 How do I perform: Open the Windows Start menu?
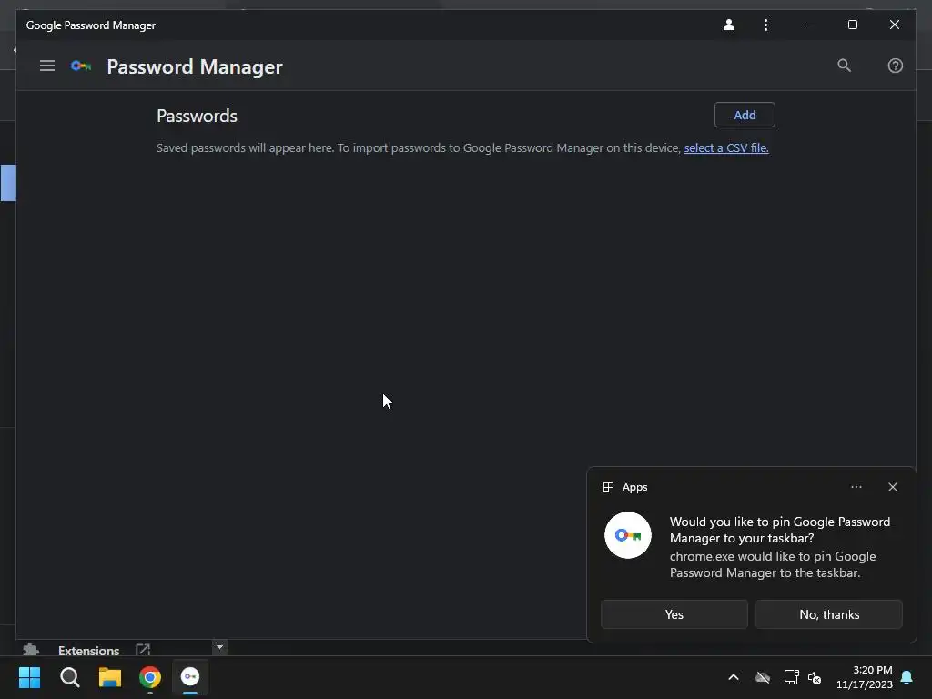tap(30, 677)
